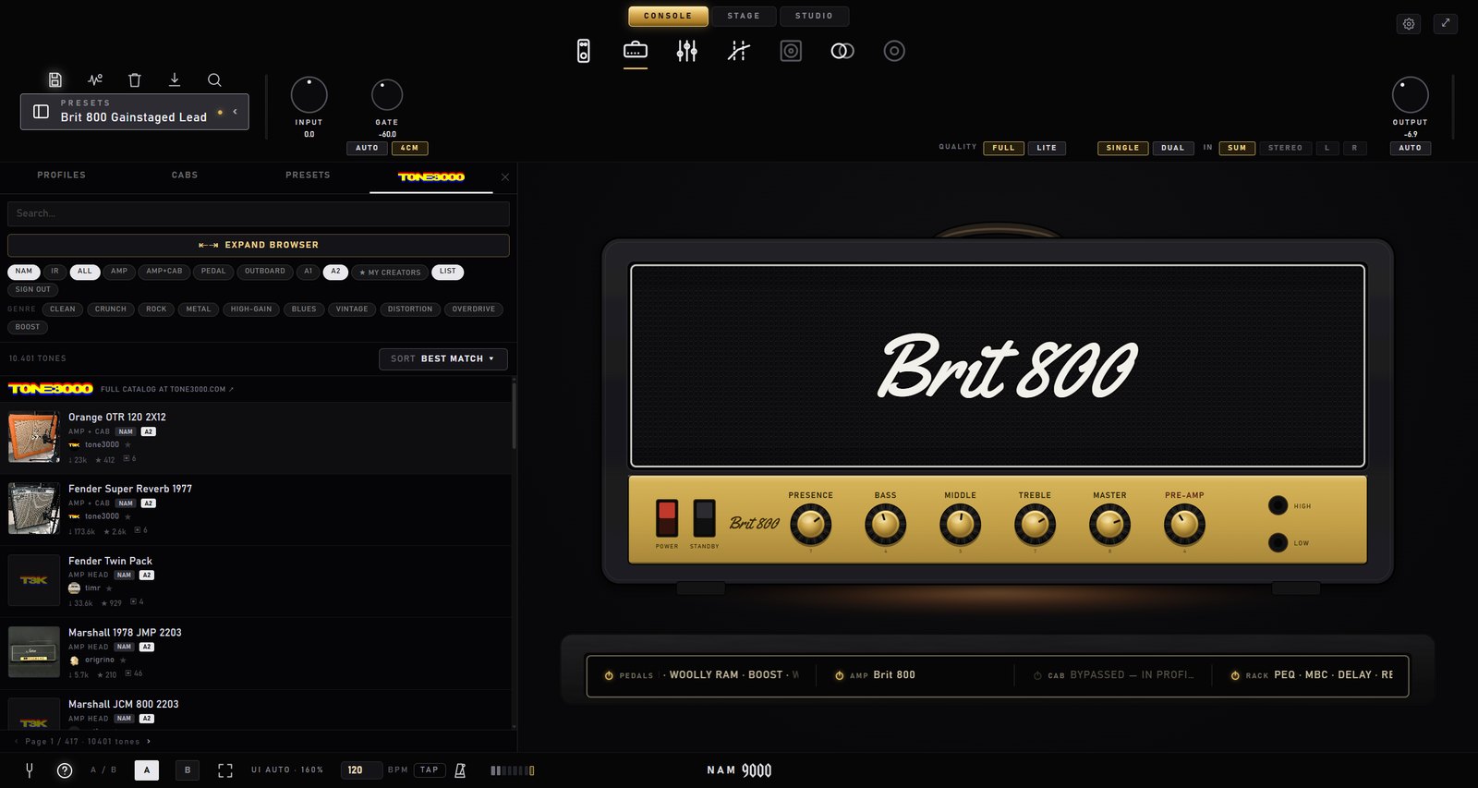1478x788 pixels.
Task: Open the Stage view tab
Action: pos(744,16)
